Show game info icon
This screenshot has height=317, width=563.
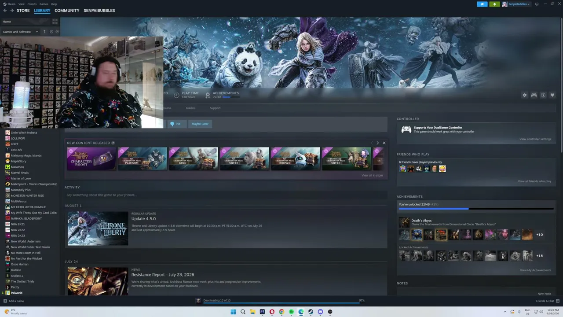point(543,95)
